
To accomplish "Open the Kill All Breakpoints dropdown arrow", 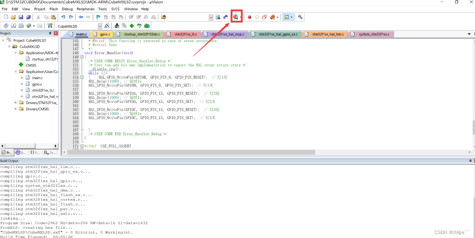I will [x=277, y=17].
